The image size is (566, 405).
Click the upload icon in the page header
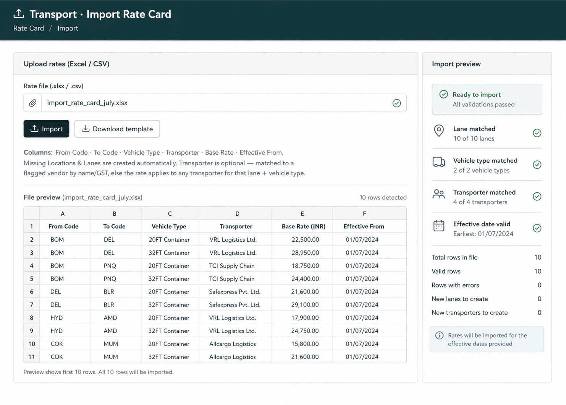pos(19,14)
